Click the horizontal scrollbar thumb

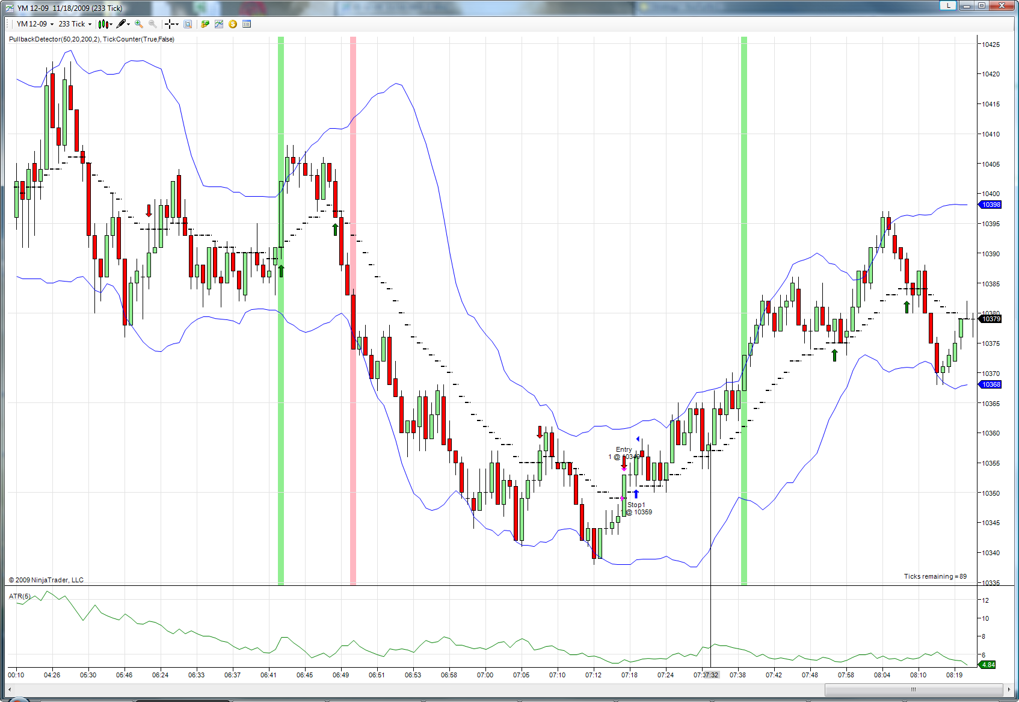[914, 689]
